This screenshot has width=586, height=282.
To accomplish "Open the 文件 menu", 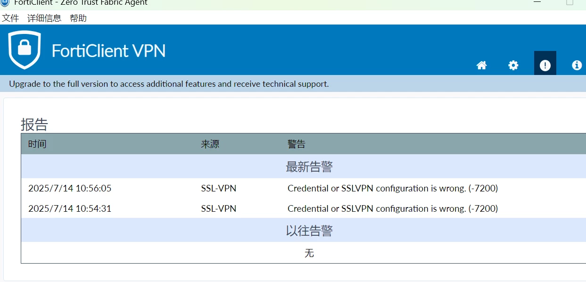I will click(x=10, y=18).
